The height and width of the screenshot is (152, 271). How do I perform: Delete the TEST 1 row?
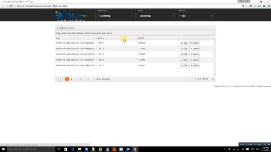tap(194, 43)
